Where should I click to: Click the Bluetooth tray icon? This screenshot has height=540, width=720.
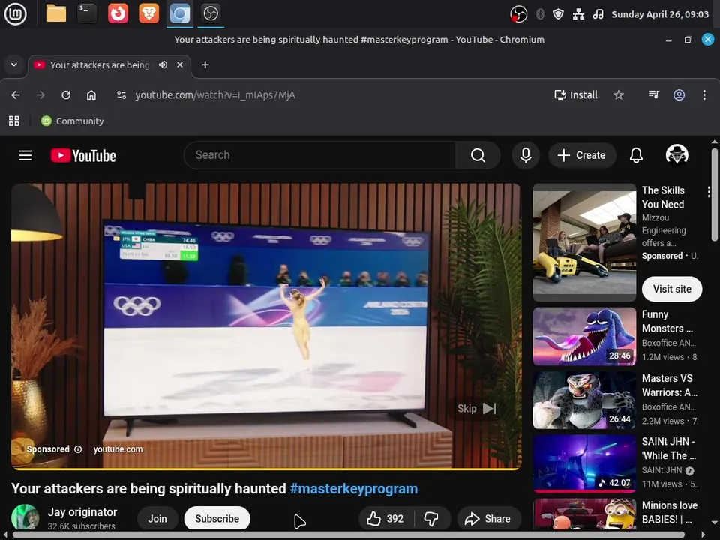tap(541, 14)
